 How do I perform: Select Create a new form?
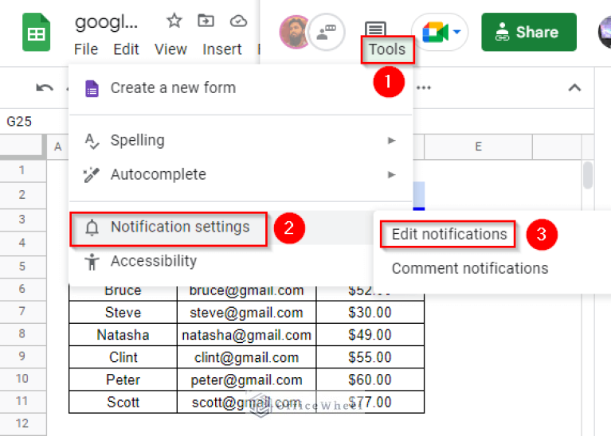tap(173, 88)
